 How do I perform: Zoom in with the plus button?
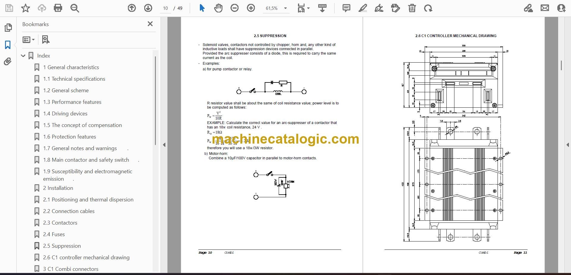click(x=251, y=8)
